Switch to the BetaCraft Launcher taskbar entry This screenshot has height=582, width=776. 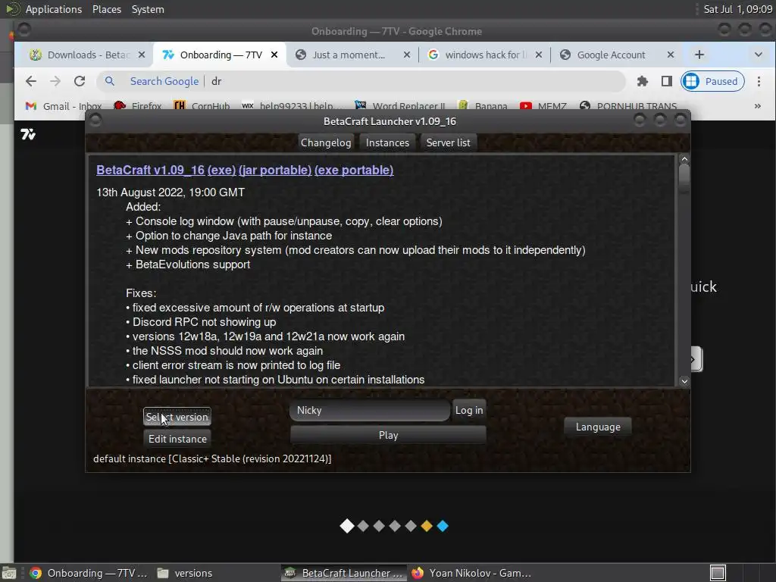click(x=345, y=573)
